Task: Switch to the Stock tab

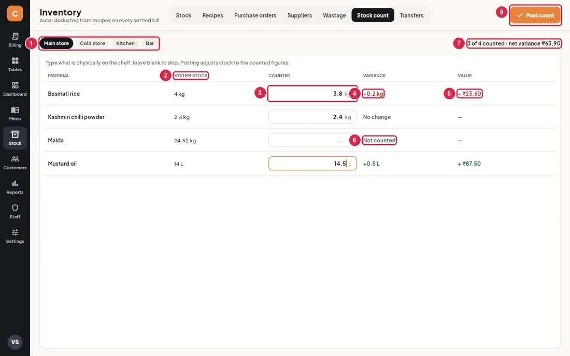Action: click(183, 15)
